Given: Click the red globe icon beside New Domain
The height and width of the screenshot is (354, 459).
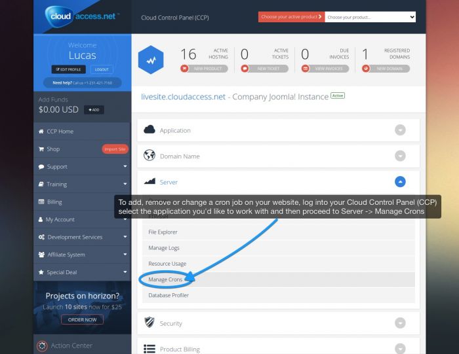Looking at the screenshot, I should (366, 69).
